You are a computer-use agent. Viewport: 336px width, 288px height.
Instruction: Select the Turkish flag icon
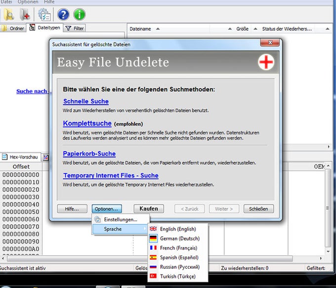[153, 276]
